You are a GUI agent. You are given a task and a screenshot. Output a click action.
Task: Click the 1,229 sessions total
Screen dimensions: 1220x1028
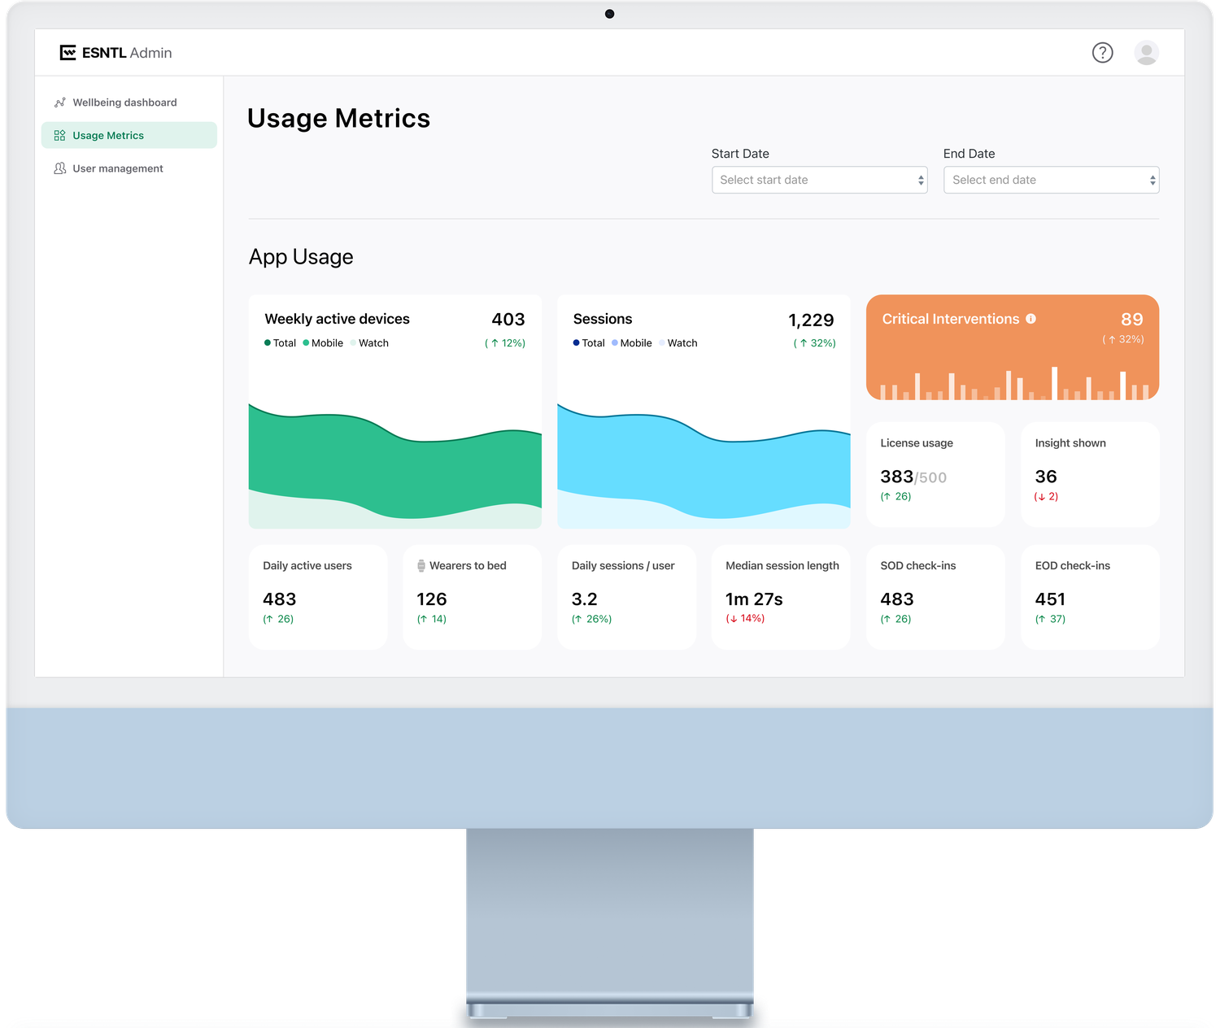(811, 320)
